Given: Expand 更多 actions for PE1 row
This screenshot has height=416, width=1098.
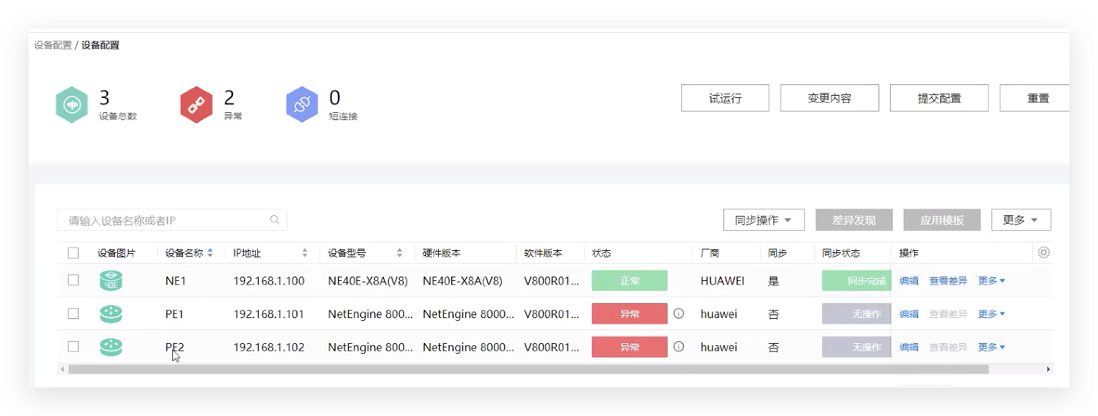Looking at the screenshot, I should [x=991, y=314].
